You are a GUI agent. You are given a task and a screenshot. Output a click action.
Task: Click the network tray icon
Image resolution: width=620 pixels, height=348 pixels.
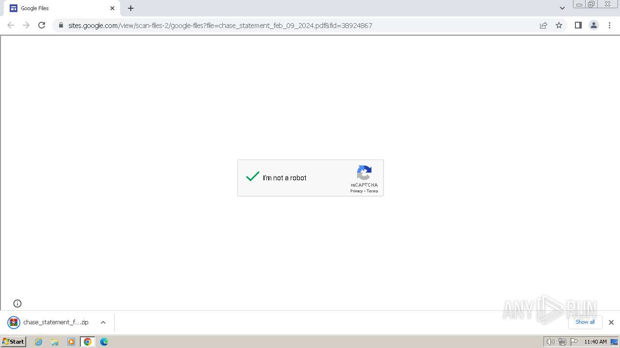pyautogui.click(x=562, y=342)
